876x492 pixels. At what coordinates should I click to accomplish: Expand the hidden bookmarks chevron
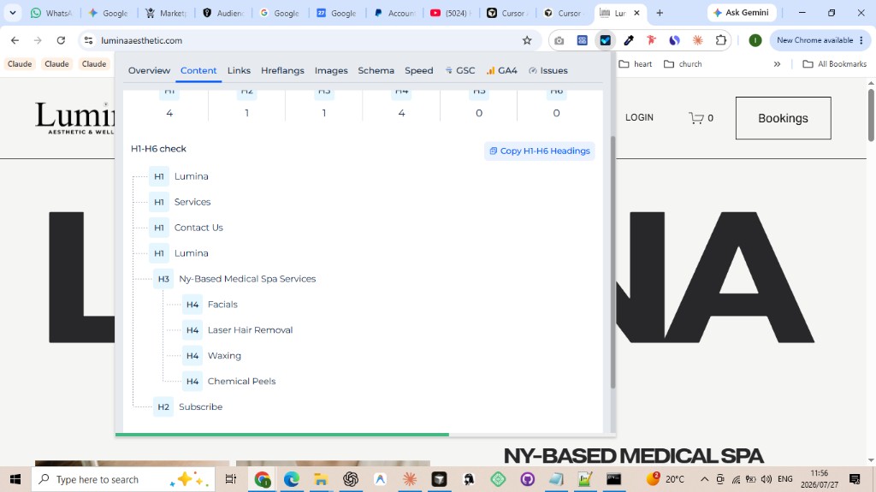(777, 63)
